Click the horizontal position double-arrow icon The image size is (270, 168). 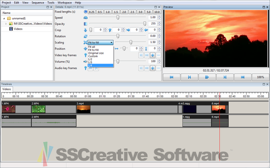pos(117,49)
